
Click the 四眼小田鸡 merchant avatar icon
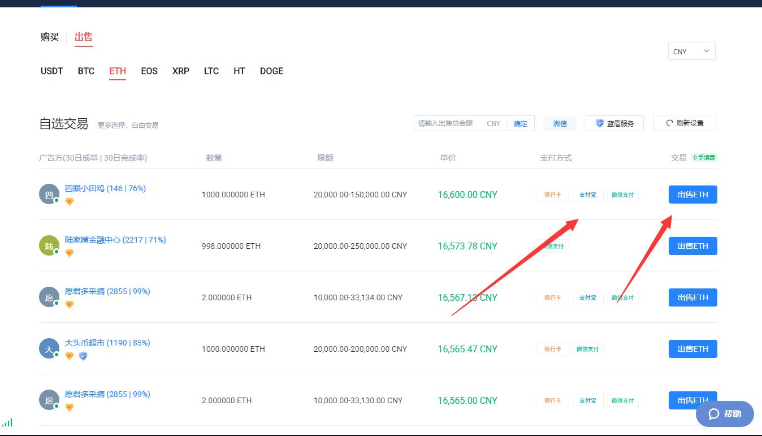tap(49, 195)
